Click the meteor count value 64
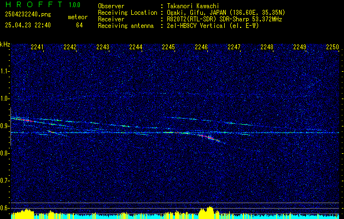Image resolution: width=344 pixels, height=219 pixels. (x=79, y=25)
